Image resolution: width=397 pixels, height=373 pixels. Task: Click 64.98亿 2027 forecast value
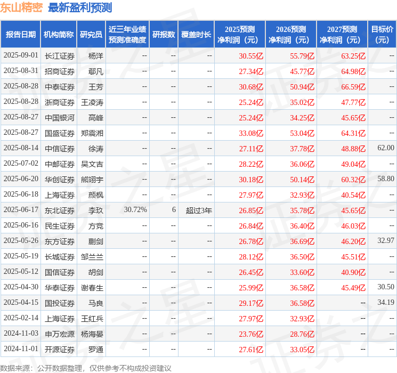coord(353,71)
